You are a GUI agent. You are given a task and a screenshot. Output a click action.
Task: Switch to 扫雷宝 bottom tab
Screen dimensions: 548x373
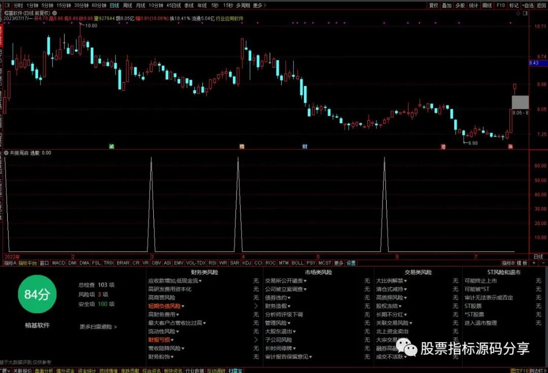[x=235, y=370]
